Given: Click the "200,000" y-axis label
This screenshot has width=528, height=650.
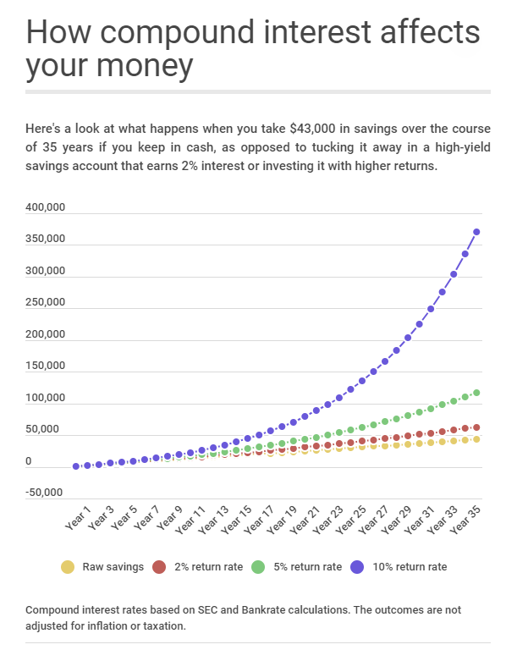Looking at the screenshot, I should click(x=46, y=334).
